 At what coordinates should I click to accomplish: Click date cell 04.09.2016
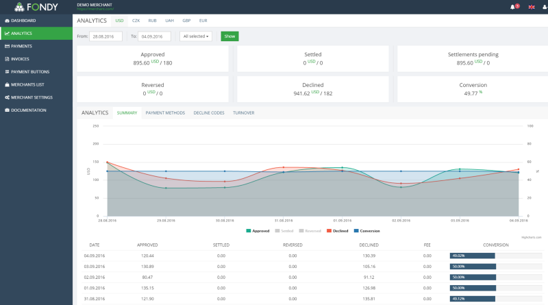pos(95,256)
